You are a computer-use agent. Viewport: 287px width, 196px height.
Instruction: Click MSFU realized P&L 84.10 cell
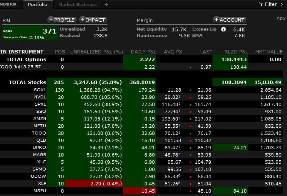pyautogui.click(x=230, y=190)
